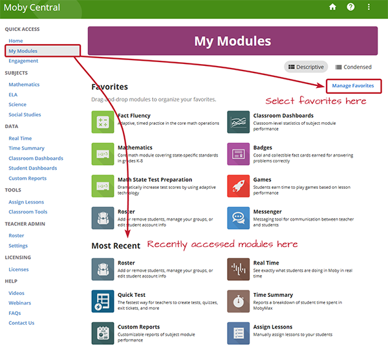Open Classroom Dashboards sidebar link
Image resolution: width=388 pixels, height=348 pixels.
point(36,158)
